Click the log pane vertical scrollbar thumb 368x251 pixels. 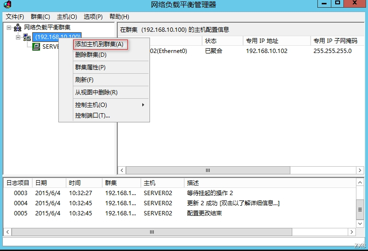[360, 210]
